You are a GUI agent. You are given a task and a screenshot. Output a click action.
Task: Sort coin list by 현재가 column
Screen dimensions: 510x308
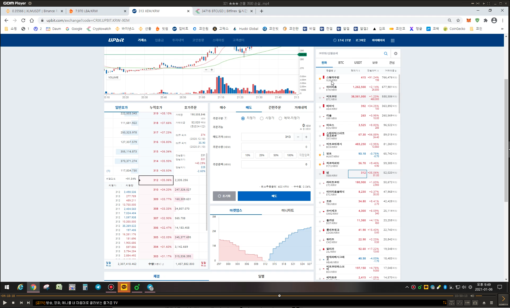[x=355, y=71]
